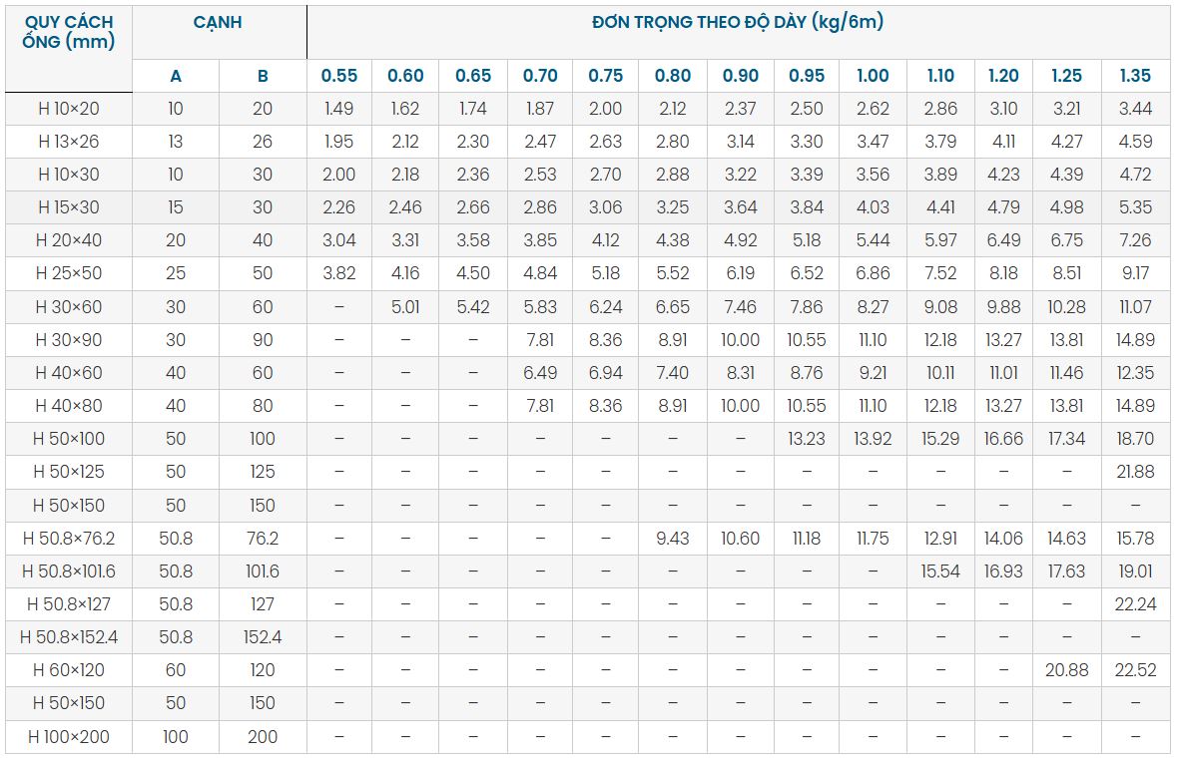Click the B side value 101.6
1177x759 pixels.
click(x=263, y=571)
